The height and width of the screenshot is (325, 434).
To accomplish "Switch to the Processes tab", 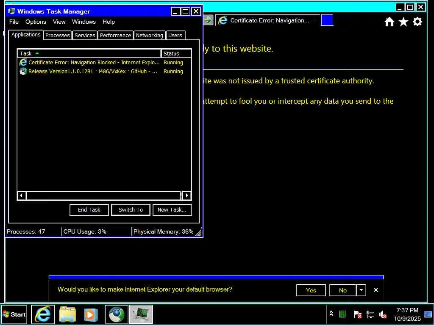I will click(57, 36).
